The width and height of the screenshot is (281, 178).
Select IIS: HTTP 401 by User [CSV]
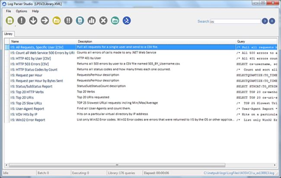(30, 58)
